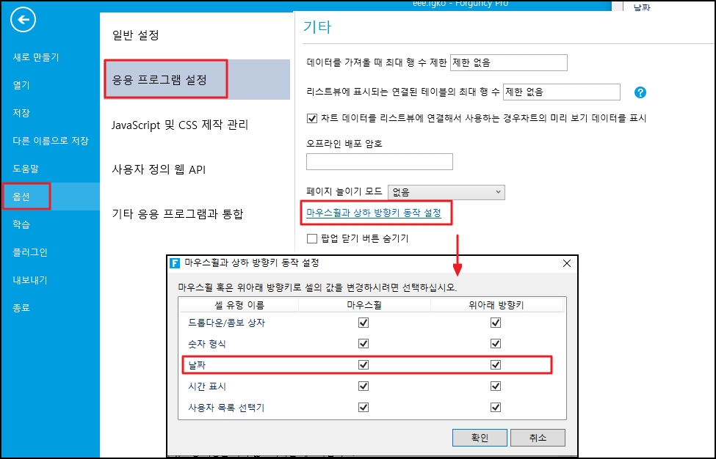Open the 페이지 늘이기 모드 dropdown
Screen dimensions: 716x459
coord(446,192)
